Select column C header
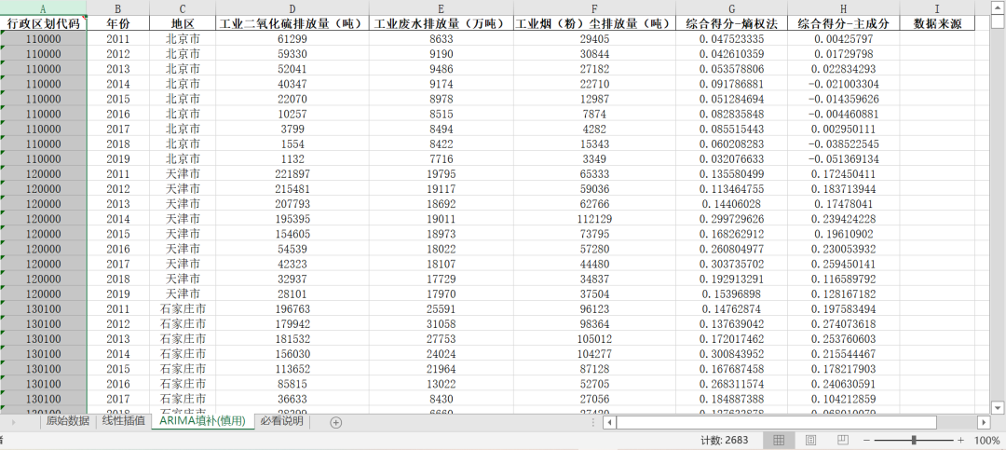The width and height of the screenshot is (1006, 450). point(183,8)
